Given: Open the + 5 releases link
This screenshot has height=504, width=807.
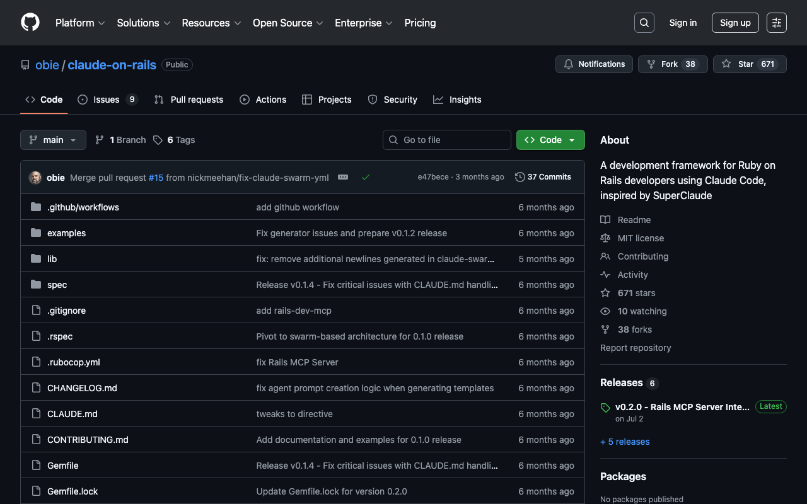Looking at the screenshot, I should coord(625,442).
